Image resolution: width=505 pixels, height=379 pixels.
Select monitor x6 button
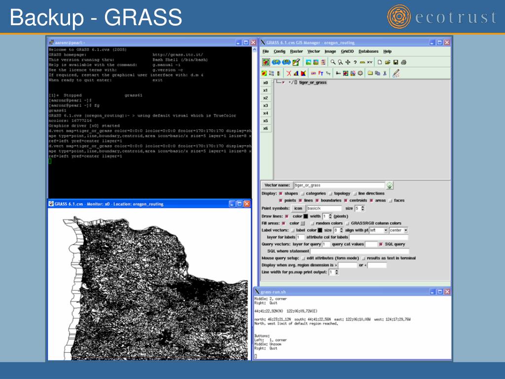265,129
